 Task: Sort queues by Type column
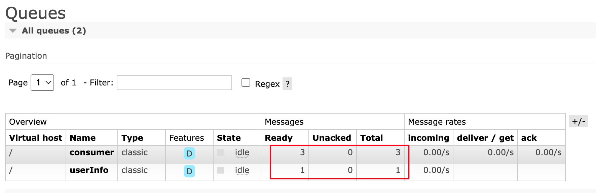coord(132,138)
